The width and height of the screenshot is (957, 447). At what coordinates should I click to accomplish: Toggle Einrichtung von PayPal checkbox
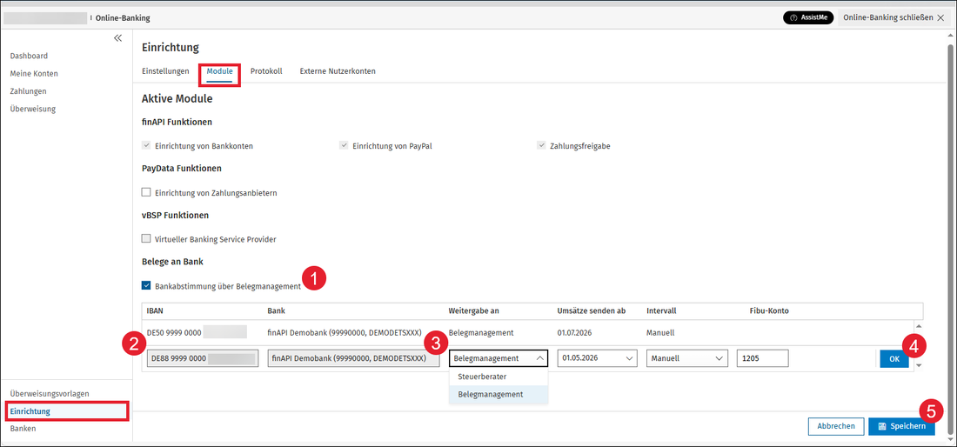click(345, 146)
